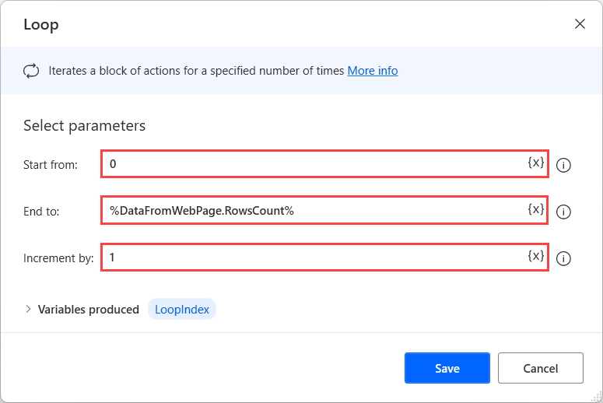Viewport: 603px width, 403px height.
Task: Focus the Increment by input containing 1
Action: pyautogui.click(x=311, y=258)
